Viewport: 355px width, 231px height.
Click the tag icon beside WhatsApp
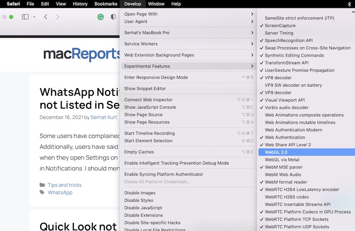(42, 192)
